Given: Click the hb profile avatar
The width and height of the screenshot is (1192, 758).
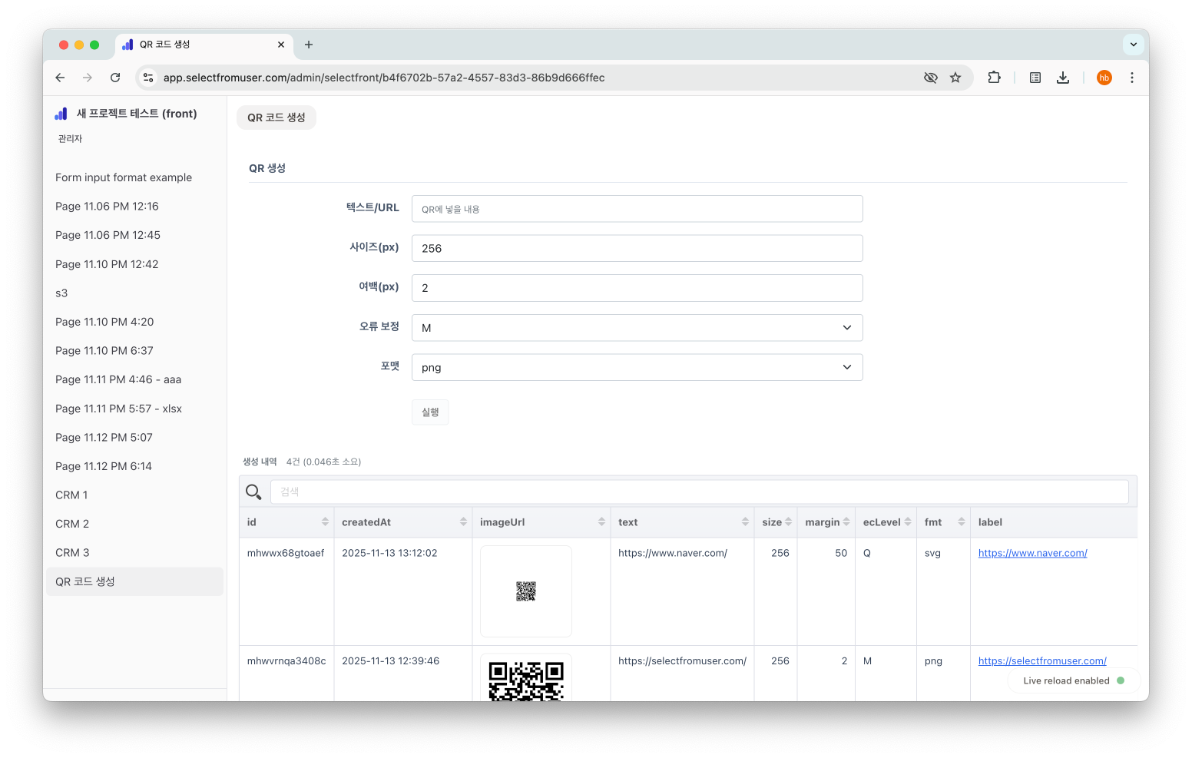Looking at the screenshot, I should [1104, 78].
